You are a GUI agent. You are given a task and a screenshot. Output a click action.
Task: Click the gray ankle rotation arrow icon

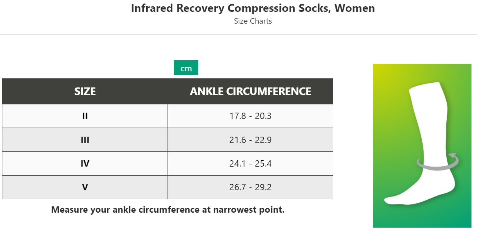tap(438, 162)
